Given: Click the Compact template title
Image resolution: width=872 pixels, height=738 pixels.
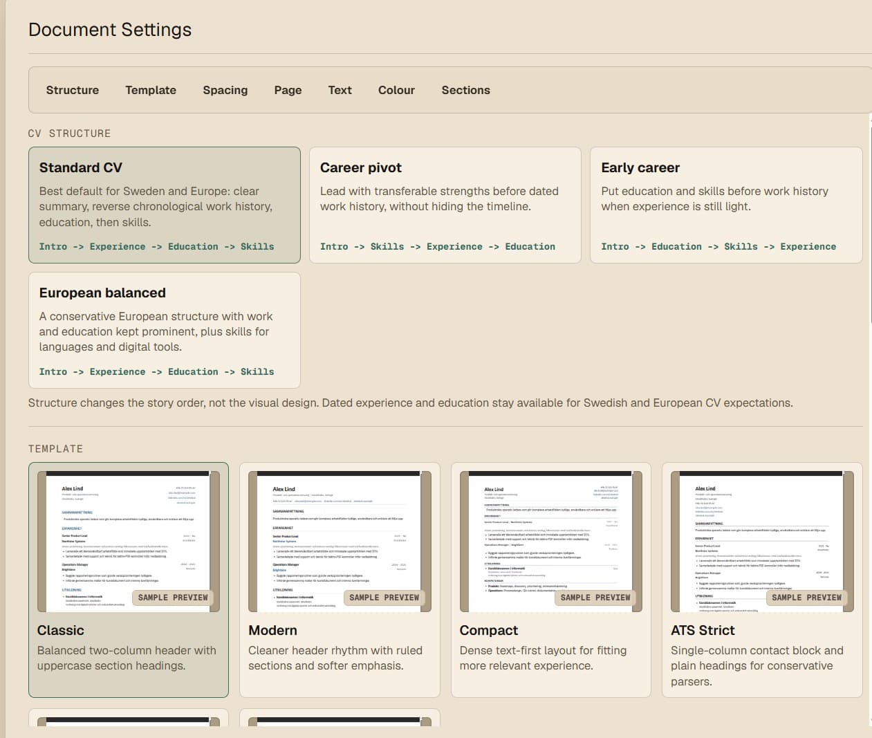Looking at the screenshot, I should pos(489,630).
